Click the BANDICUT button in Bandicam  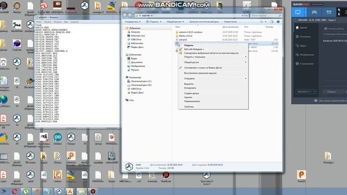[x=306, y=92]
